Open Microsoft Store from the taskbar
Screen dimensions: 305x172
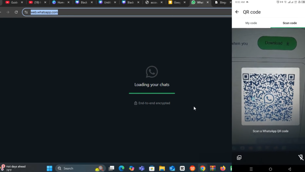pos(152,168)
